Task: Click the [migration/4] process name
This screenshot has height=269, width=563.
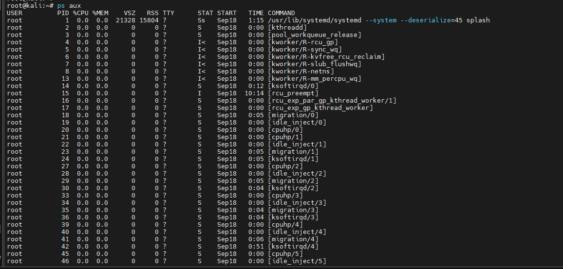Action: tap(293, 239)
